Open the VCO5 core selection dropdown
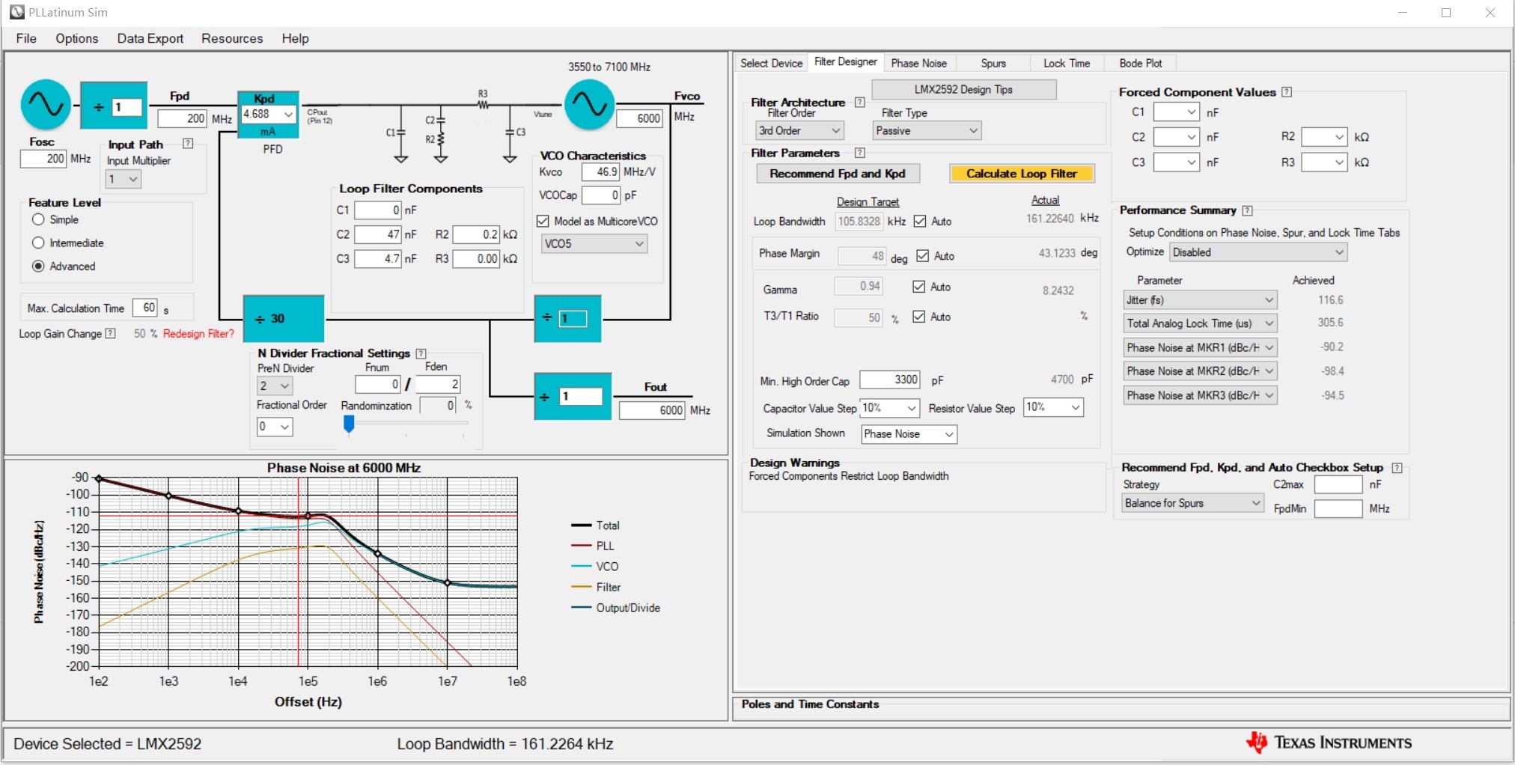Screen dimensions: 1515x765 pos(594,244)
